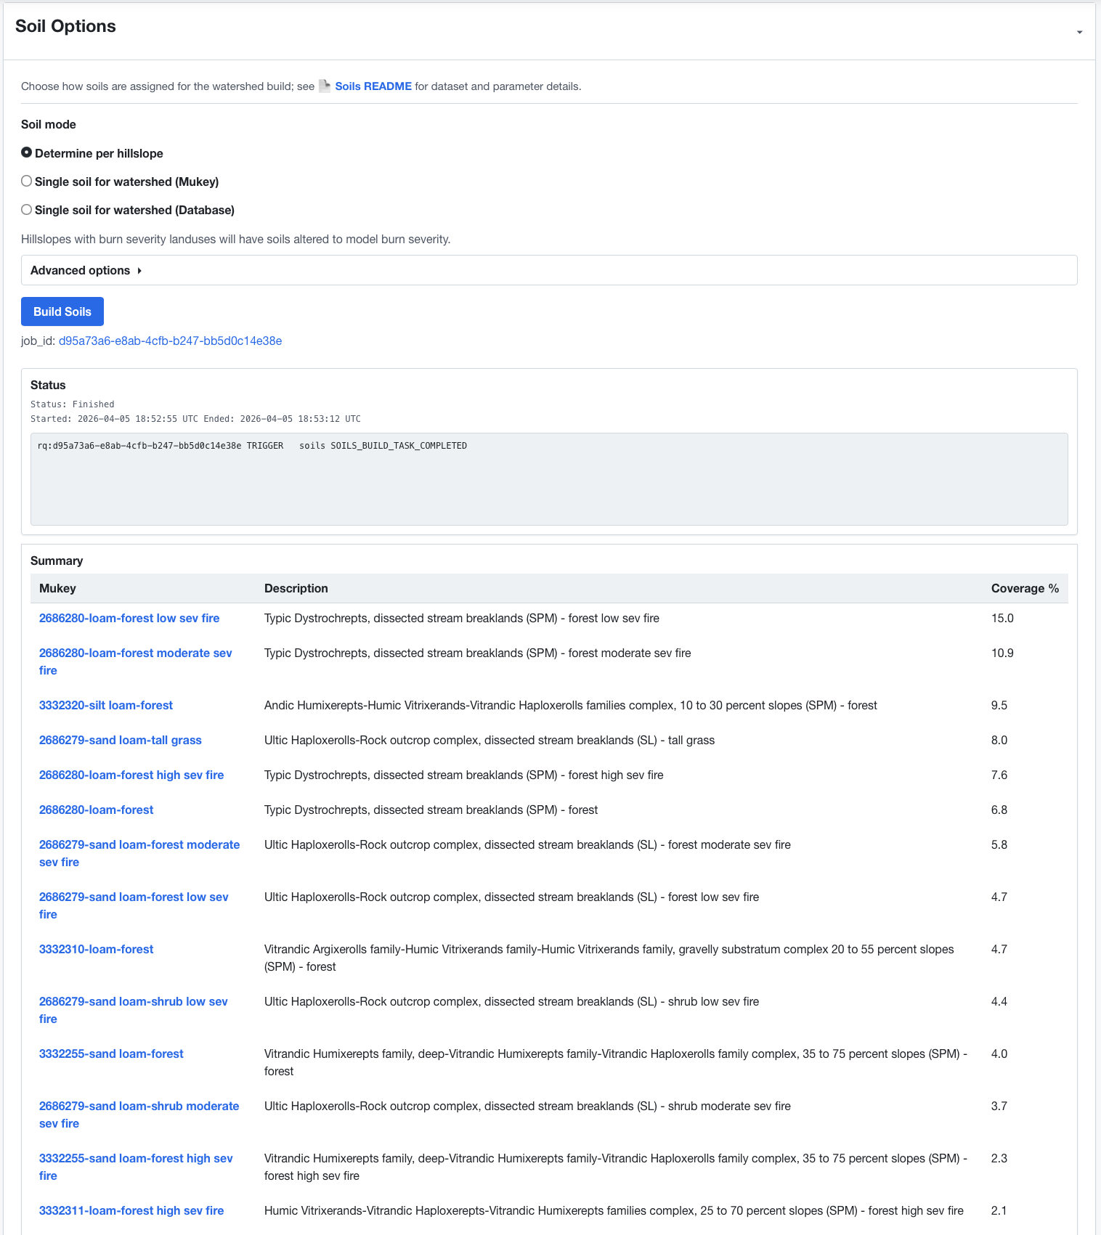Select Single soil for watershed (Database)

click(27, 209)
